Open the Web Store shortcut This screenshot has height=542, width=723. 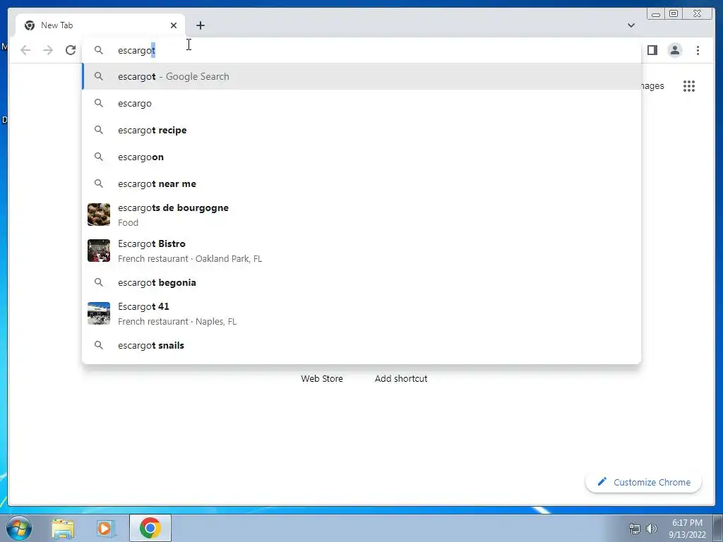click(322, 378)
